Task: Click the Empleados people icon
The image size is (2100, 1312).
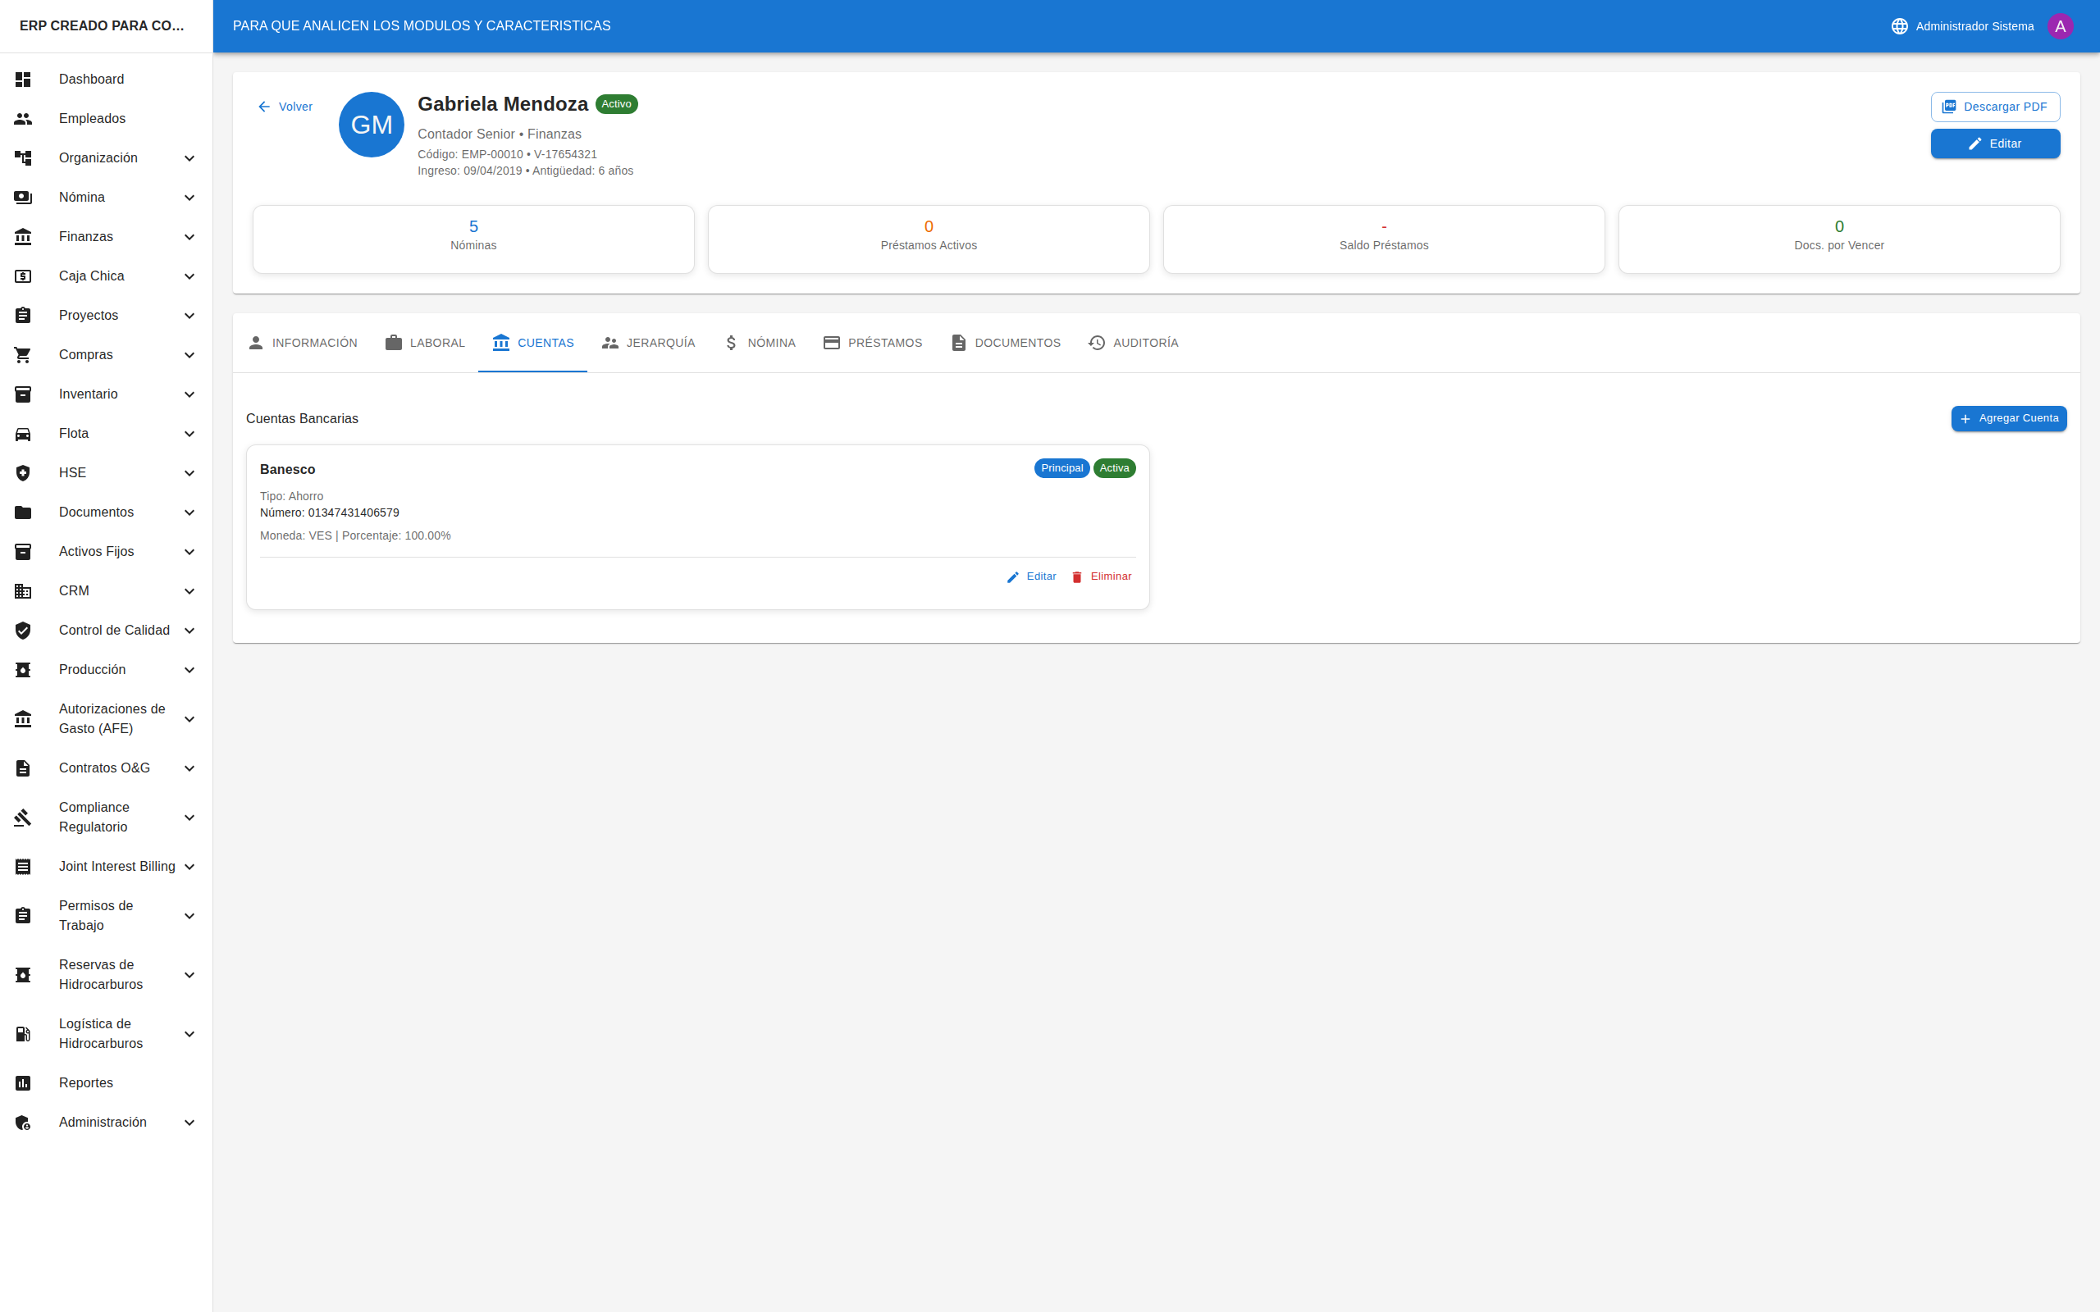Action: pos(24,119)
